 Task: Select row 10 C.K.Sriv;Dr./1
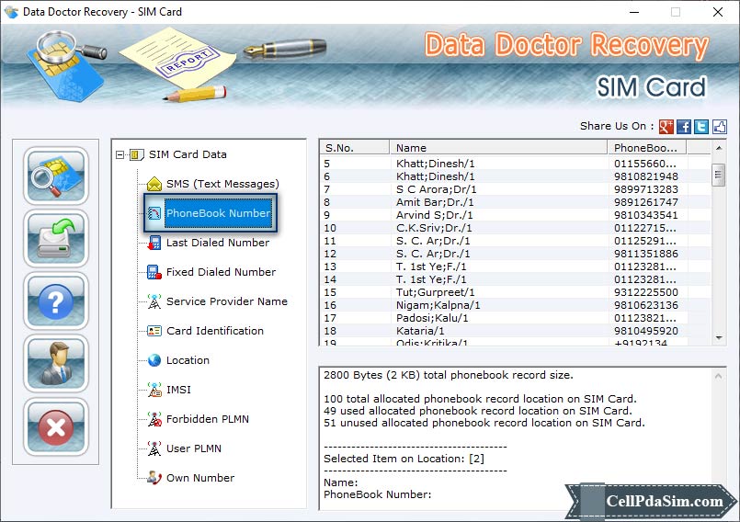516,228
